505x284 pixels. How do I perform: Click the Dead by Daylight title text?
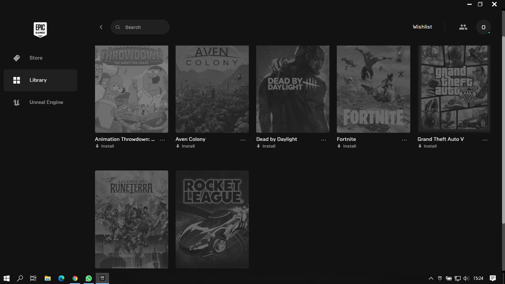[x=277, y=139]
